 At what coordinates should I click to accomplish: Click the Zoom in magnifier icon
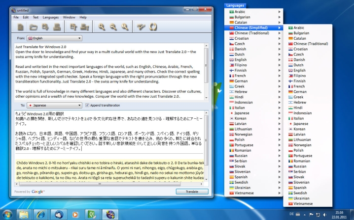(102, 27)
